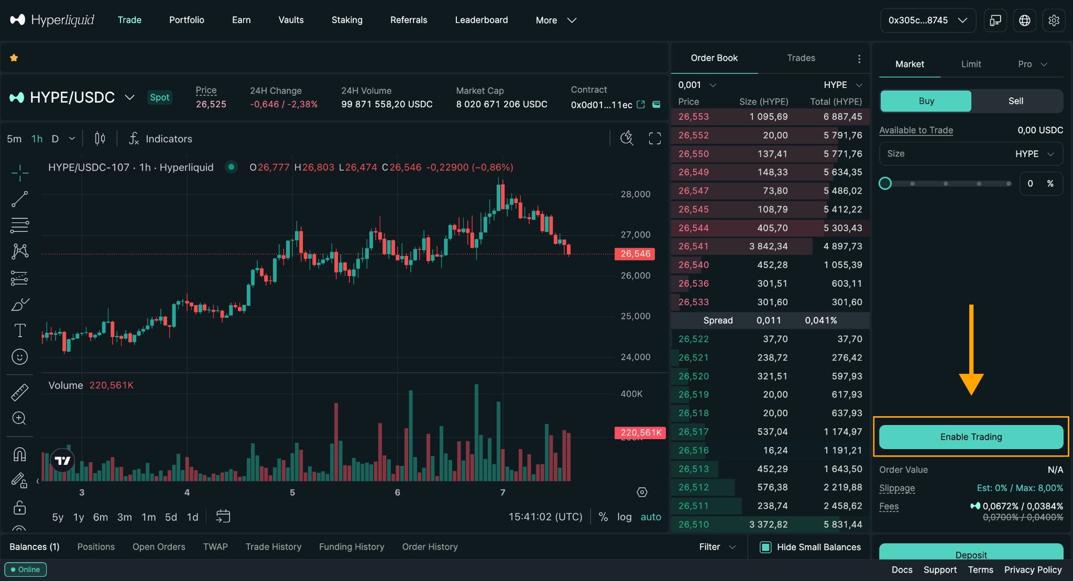Viewport: 1073px width, 581px height.
Task: Select the pattern drawing tool
Action: [20, 251]
